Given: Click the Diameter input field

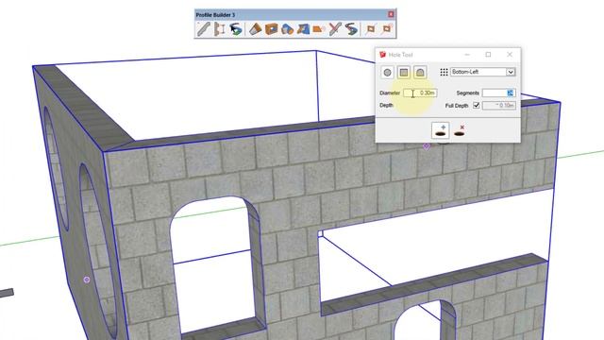Looking at the screenshot, I should [x=420, y=93].
